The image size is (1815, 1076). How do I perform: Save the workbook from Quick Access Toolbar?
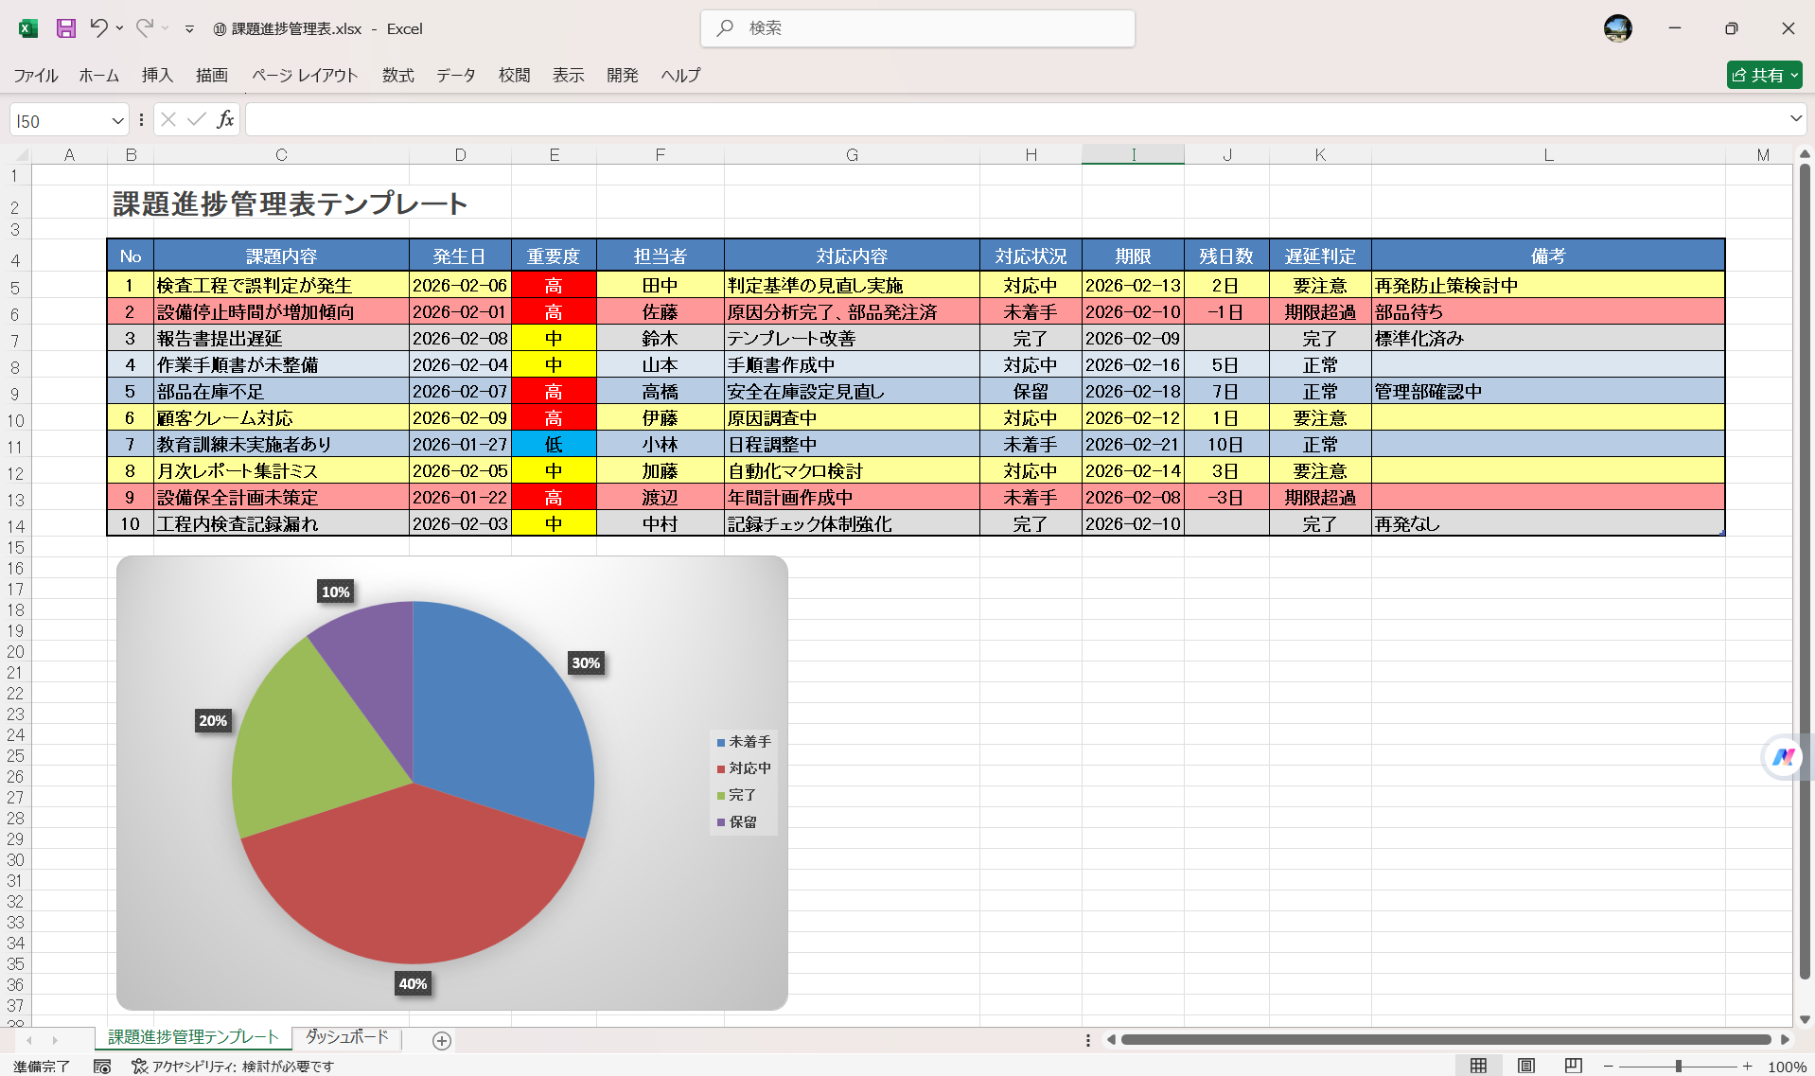coord(65,28)
